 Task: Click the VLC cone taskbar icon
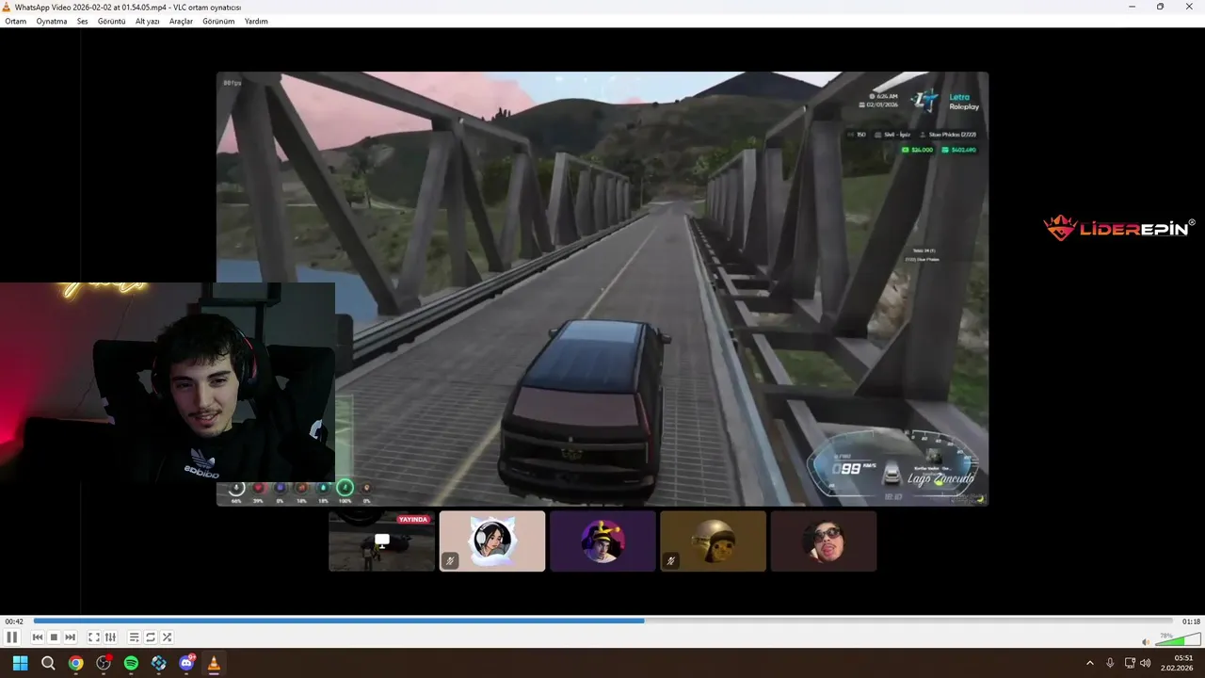point(214,663)
